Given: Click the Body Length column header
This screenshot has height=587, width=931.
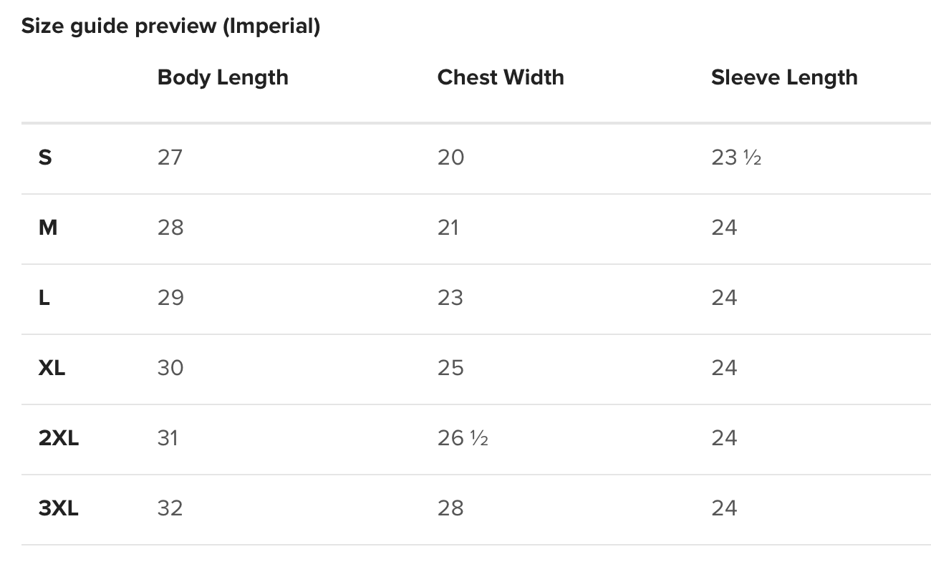Looking at the screenshot, I should pyautogui.click(x=223, y=78).
